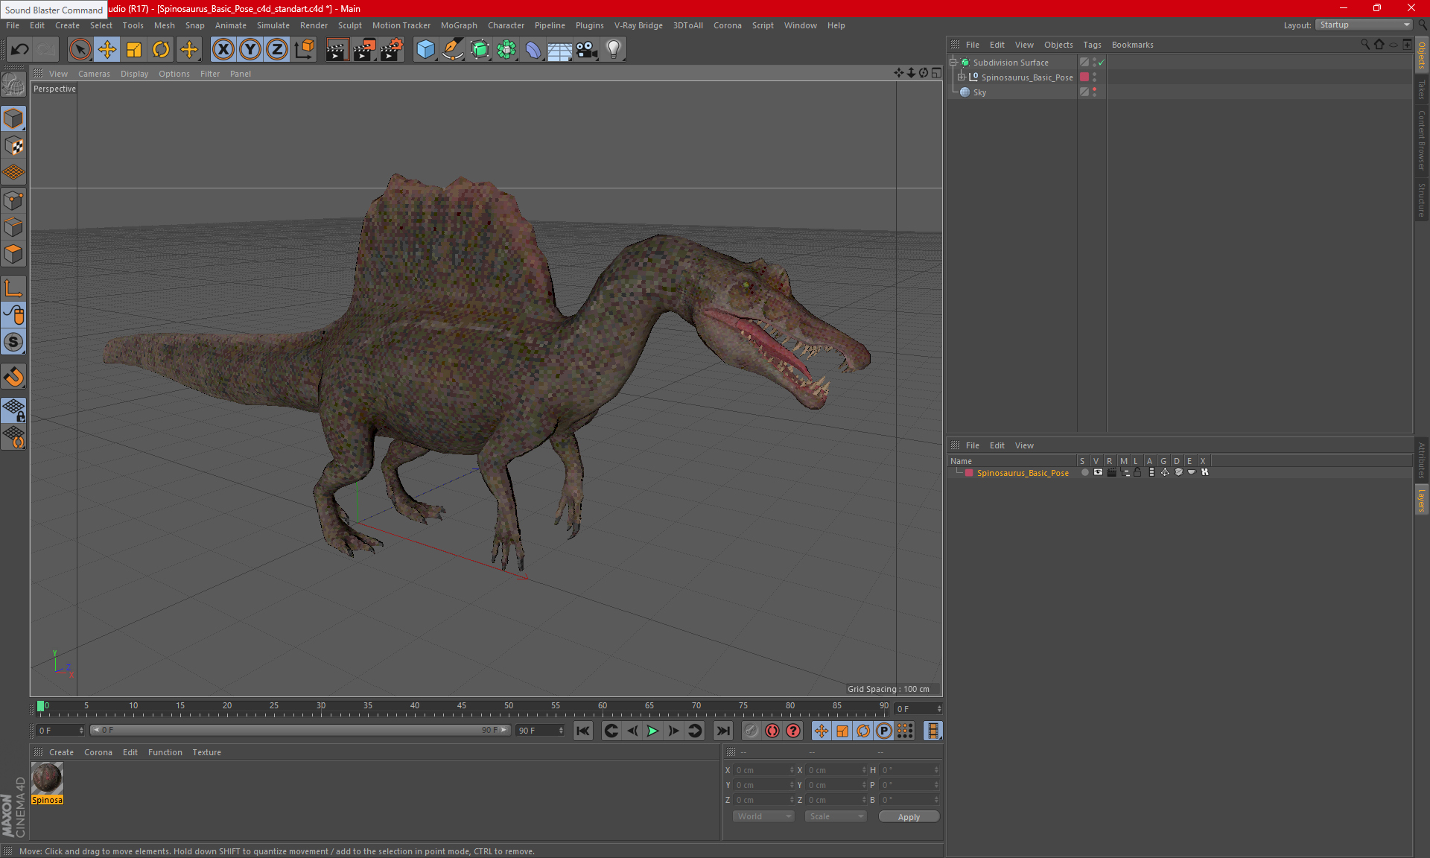Open the Layout dropdown set to Startup

[x=1364, y=25]
